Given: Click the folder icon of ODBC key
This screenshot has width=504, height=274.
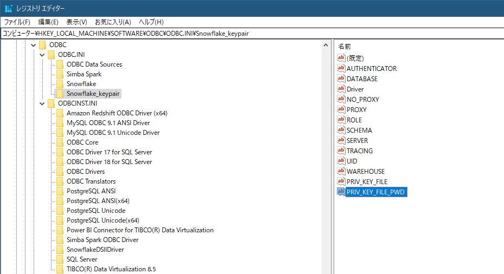Looking at the screenshot, I should (x=42, y=45).
